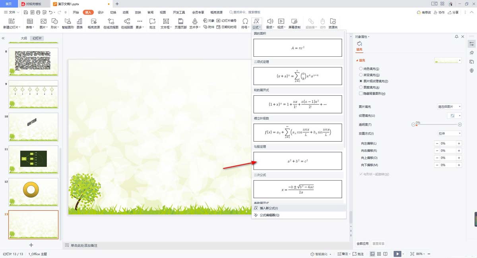Click 单击此处添加备注 notes field
Image resolution: width=477 pixels, height=258 pixels.
84,246
